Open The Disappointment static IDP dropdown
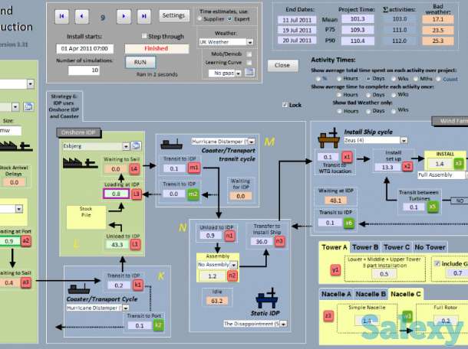The image size is (468, 349). (283, 324)
